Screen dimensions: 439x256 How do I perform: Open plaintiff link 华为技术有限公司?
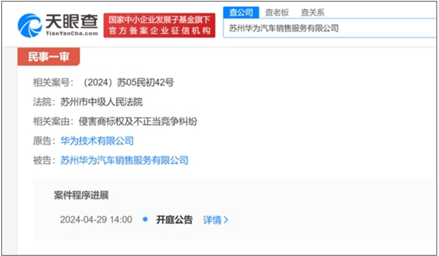[97, 141]
